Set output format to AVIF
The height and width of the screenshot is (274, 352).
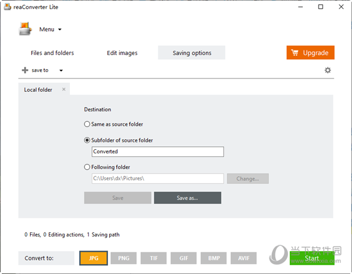[243, 258]
